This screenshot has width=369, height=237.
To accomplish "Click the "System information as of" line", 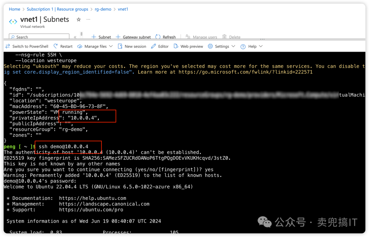I will pyautogui.click(x=84, y=221).
